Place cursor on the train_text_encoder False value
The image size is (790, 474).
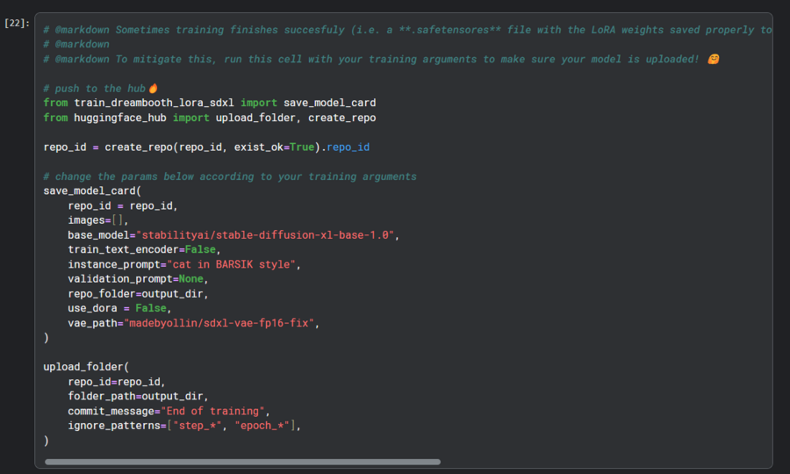(202, 250)
